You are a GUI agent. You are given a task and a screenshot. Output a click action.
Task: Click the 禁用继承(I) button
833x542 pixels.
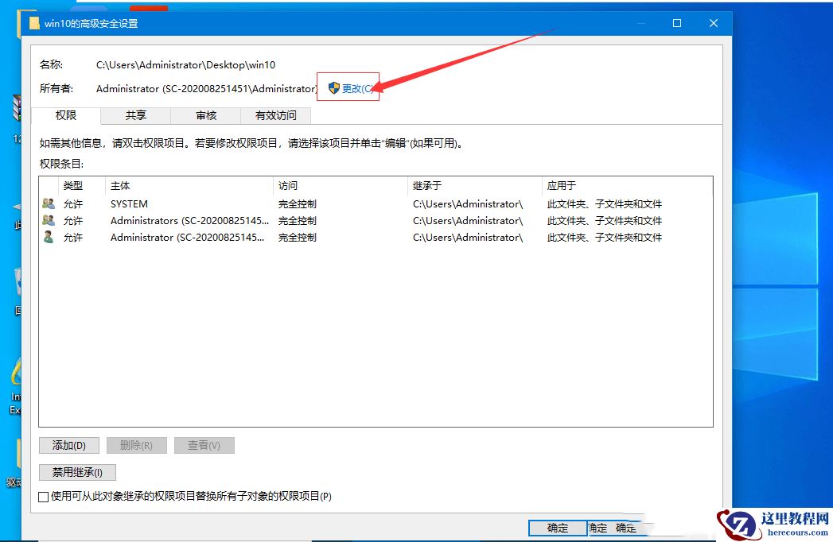click(x=77, y=472)
